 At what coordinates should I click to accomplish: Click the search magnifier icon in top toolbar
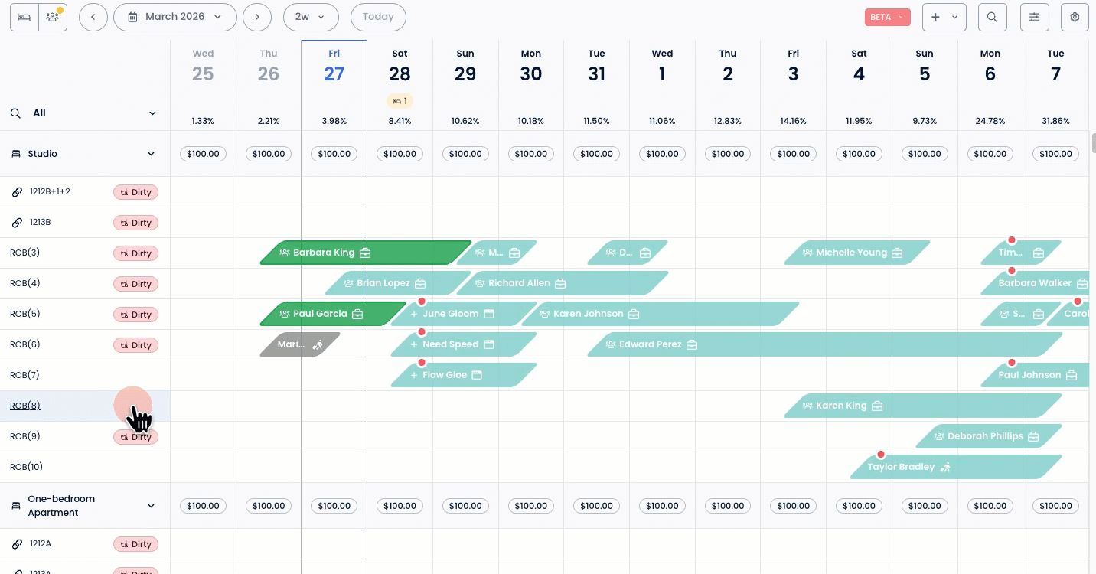(x=992, y=17)
